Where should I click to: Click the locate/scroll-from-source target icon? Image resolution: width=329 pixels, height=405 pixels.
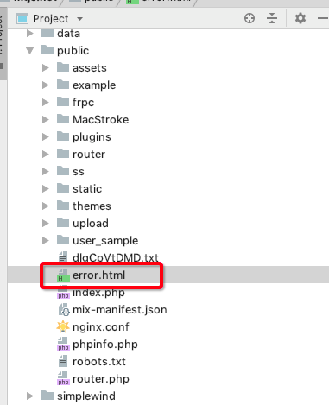click(x=250, y=18)
